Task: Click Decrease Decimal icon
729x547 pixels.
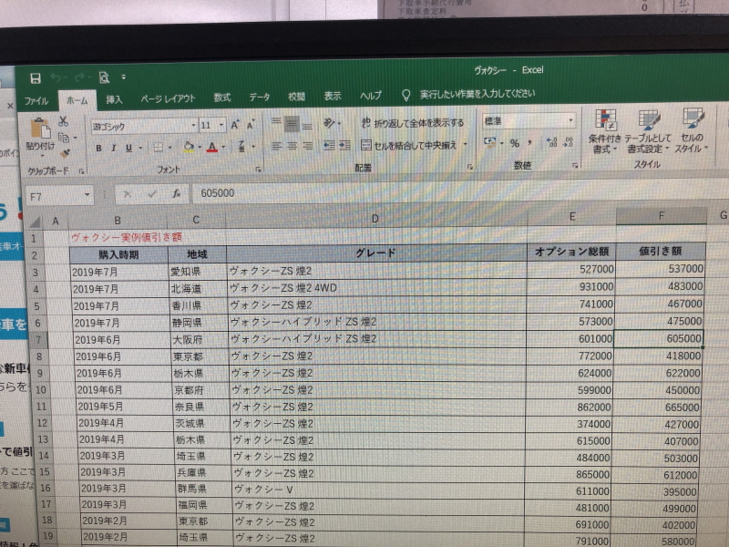Action: pos(568,142)
